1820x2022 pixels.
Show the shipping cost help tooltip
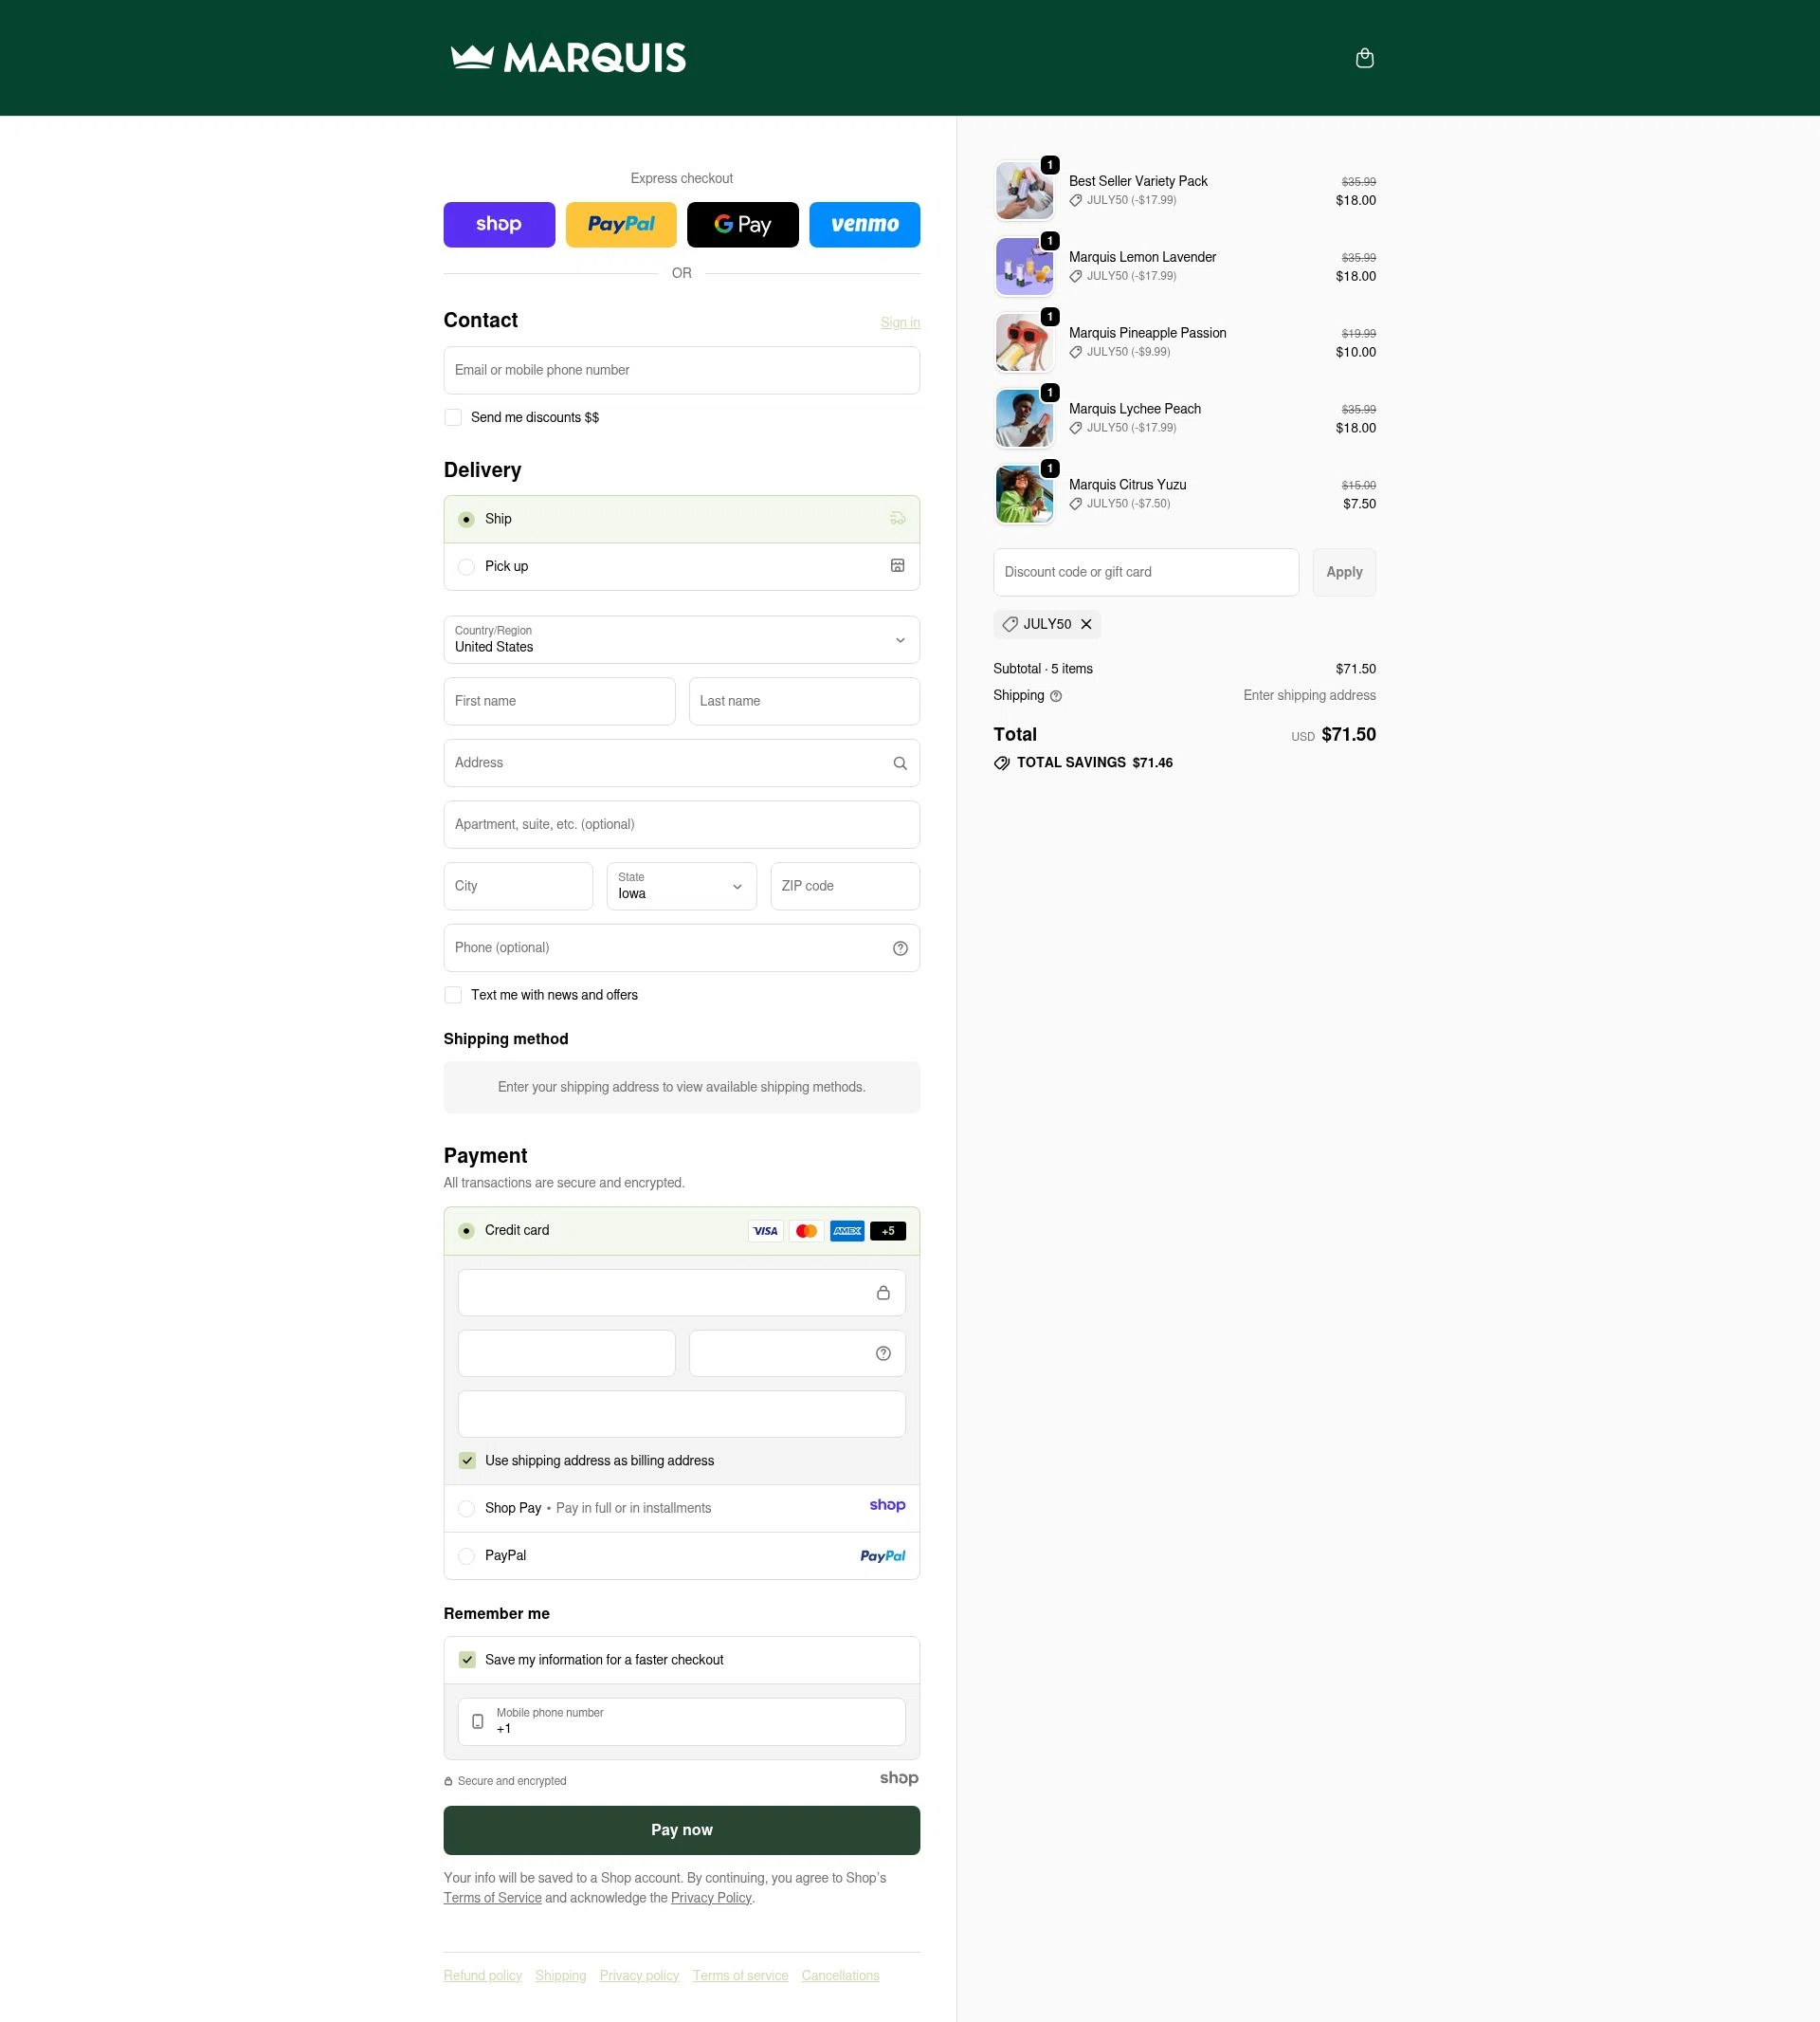[x=1054, y=695]
